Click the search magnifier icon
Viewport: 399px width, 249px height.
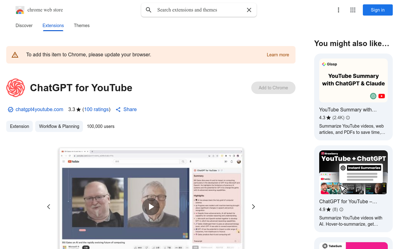(149, 10)
